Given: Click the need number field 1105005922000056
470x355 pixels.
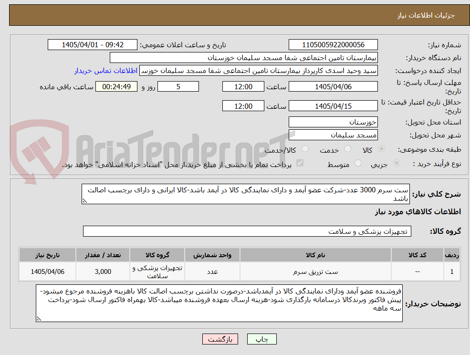Looking at the screenshot, I should pyautogui.click(x=333, y=45).
